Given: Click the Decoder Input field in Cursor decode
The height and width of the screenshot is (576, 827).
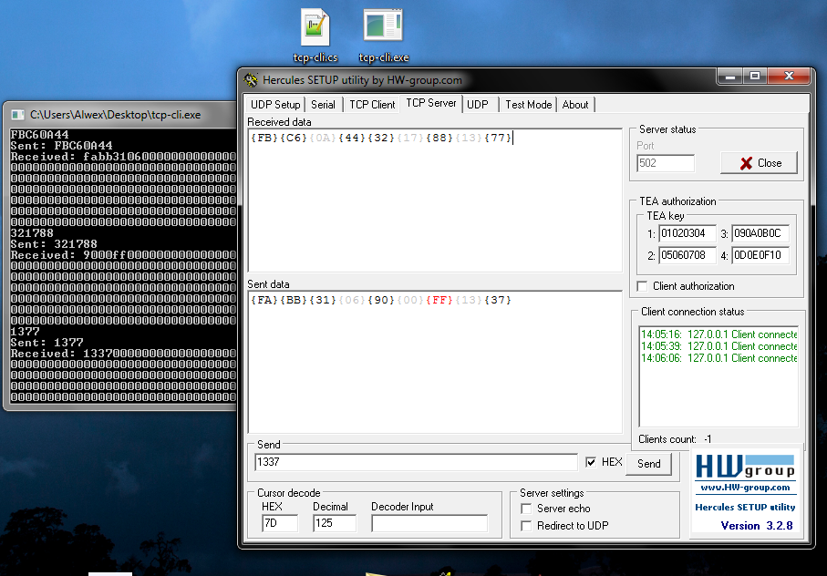Looking at the screenshot, I should click(x=428, y=523).
